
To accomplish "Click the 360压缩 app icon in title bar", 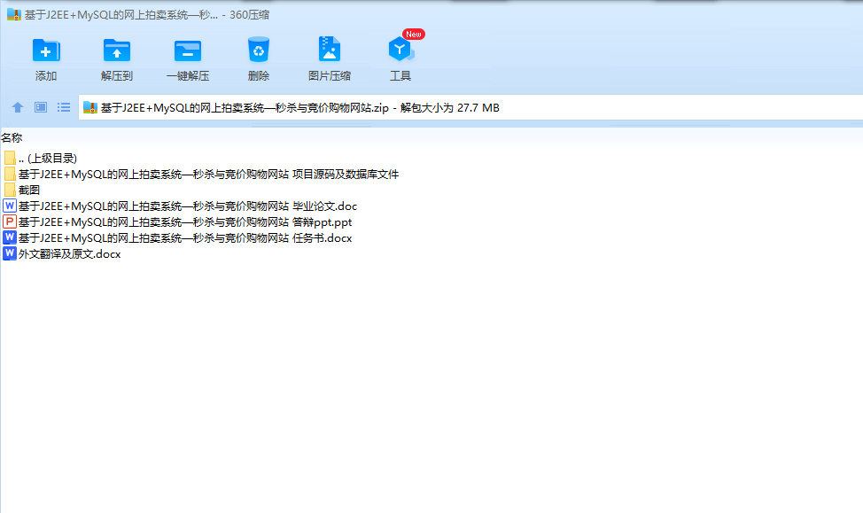I will point(14,15).
